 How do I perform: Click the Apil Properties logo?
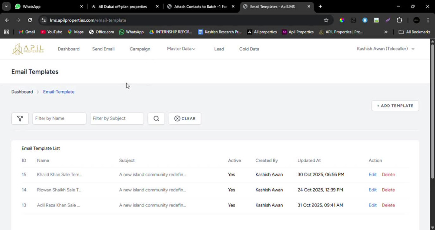point(28,49)
